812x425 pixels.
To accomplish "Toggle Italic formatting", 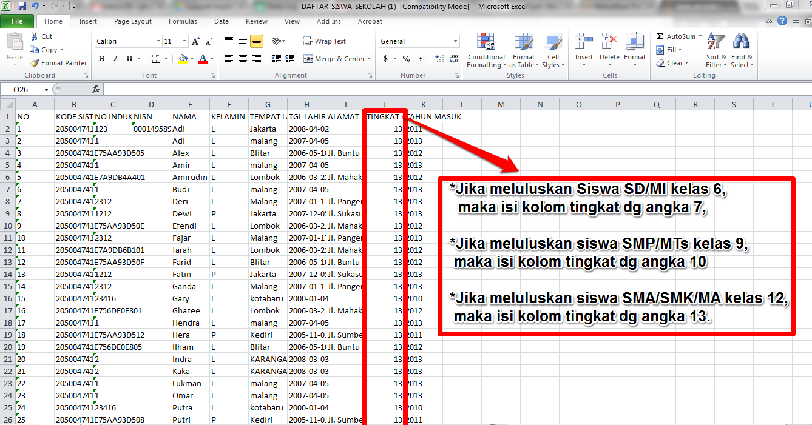I will 115,59.
